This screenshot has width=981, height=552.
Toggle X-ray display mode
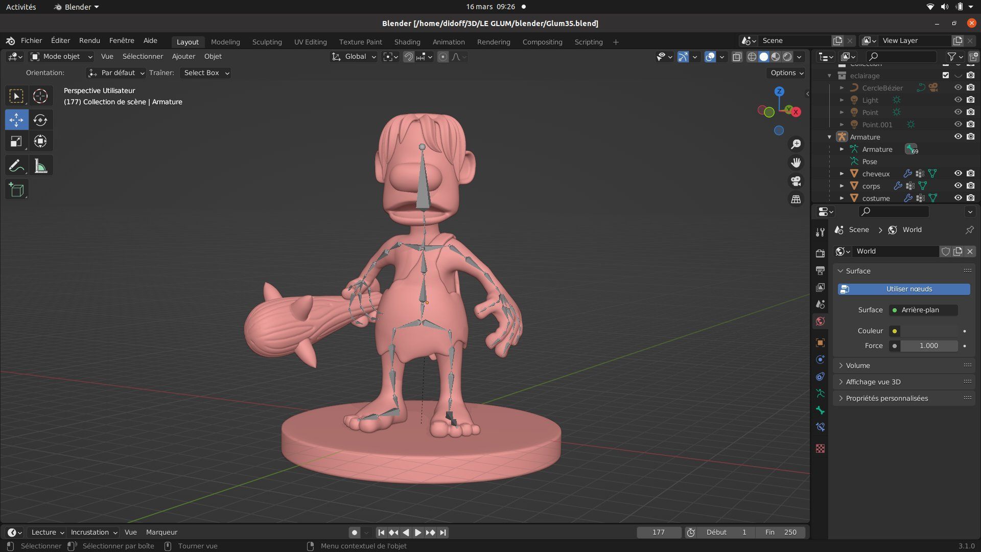click(x=737, y=57)
